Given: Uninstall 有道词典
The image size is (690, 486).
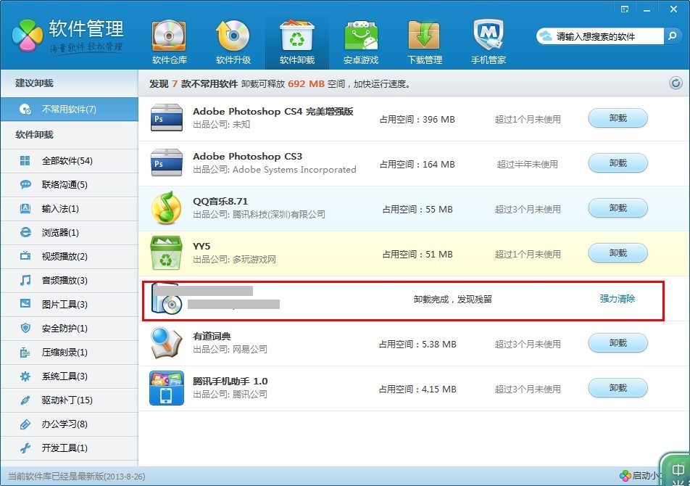Looking at the screenshot, I should tap(618, 343).
